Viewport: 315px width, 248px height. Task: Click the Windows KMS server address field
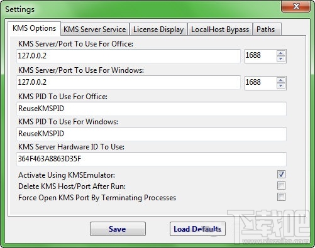click(128, 82)
